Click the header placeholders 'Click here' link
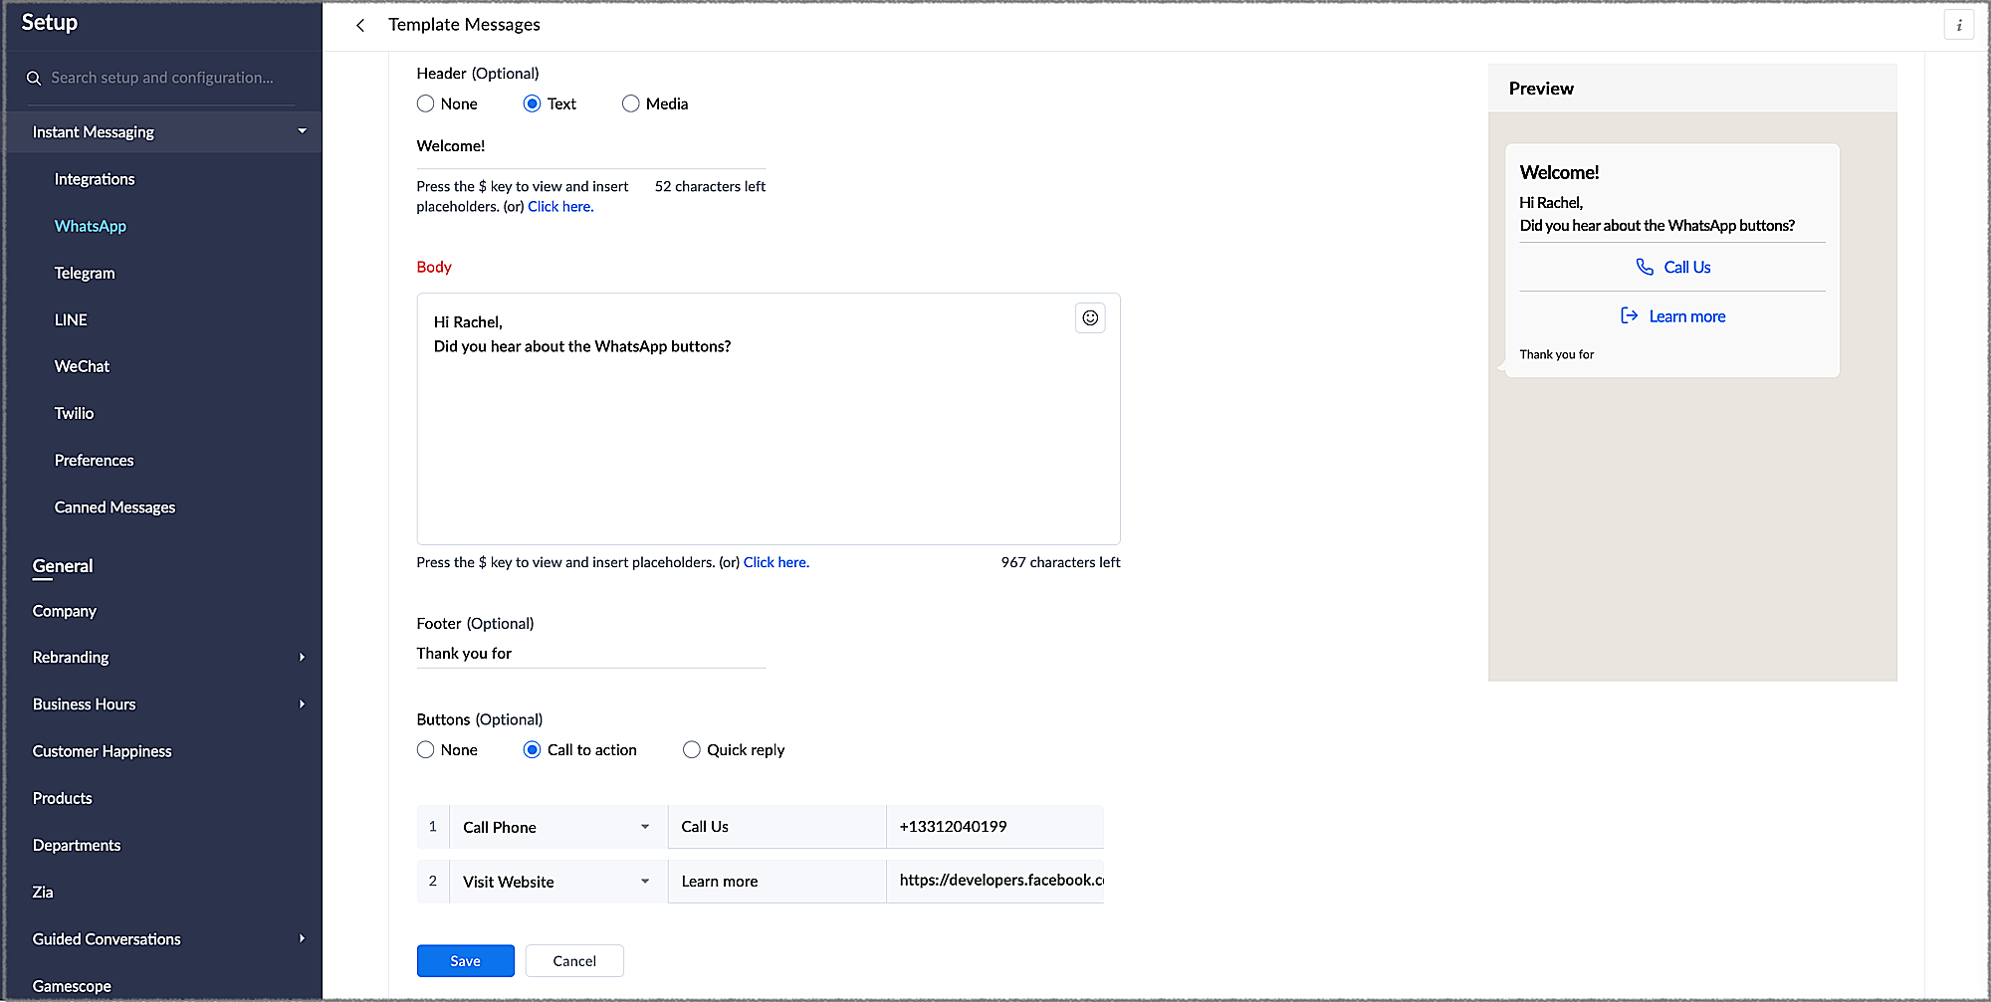1991x1002 pixels. tap(560, 207)
